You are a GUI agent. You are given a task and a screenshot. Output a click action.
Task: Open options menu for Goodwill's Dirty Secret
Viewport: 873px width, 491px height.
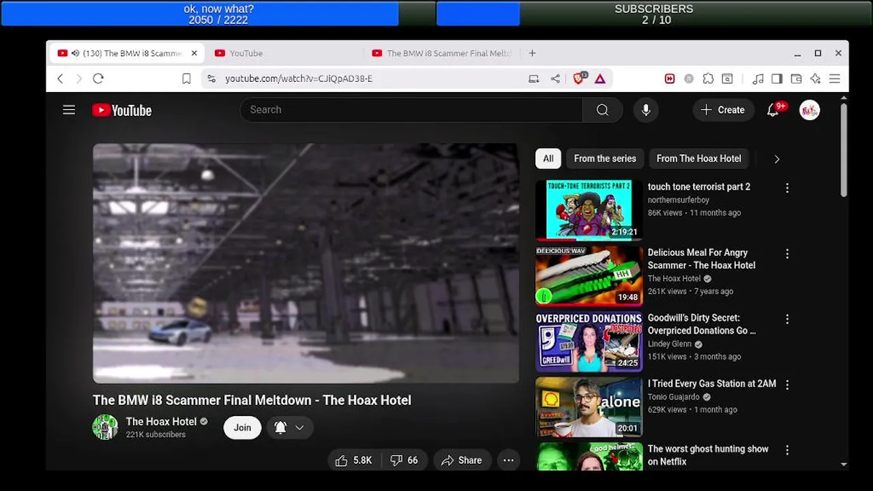tap(787, 319)
